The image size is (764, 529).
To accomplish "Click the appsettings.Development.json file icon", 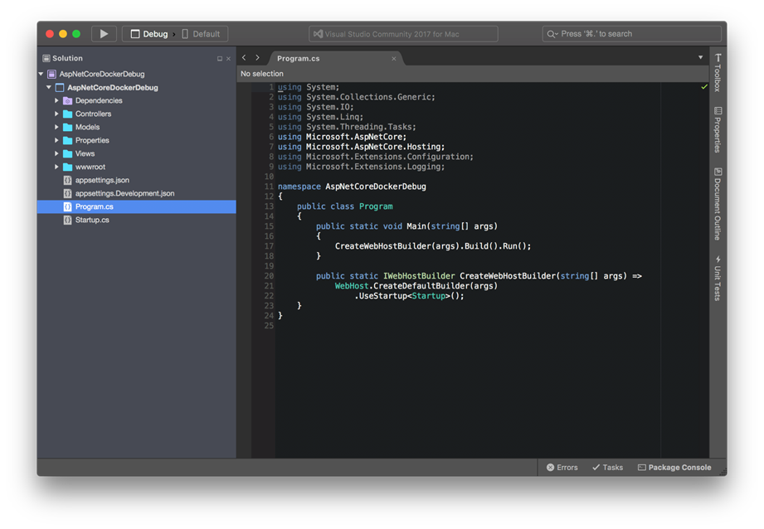I will (68, 193).
